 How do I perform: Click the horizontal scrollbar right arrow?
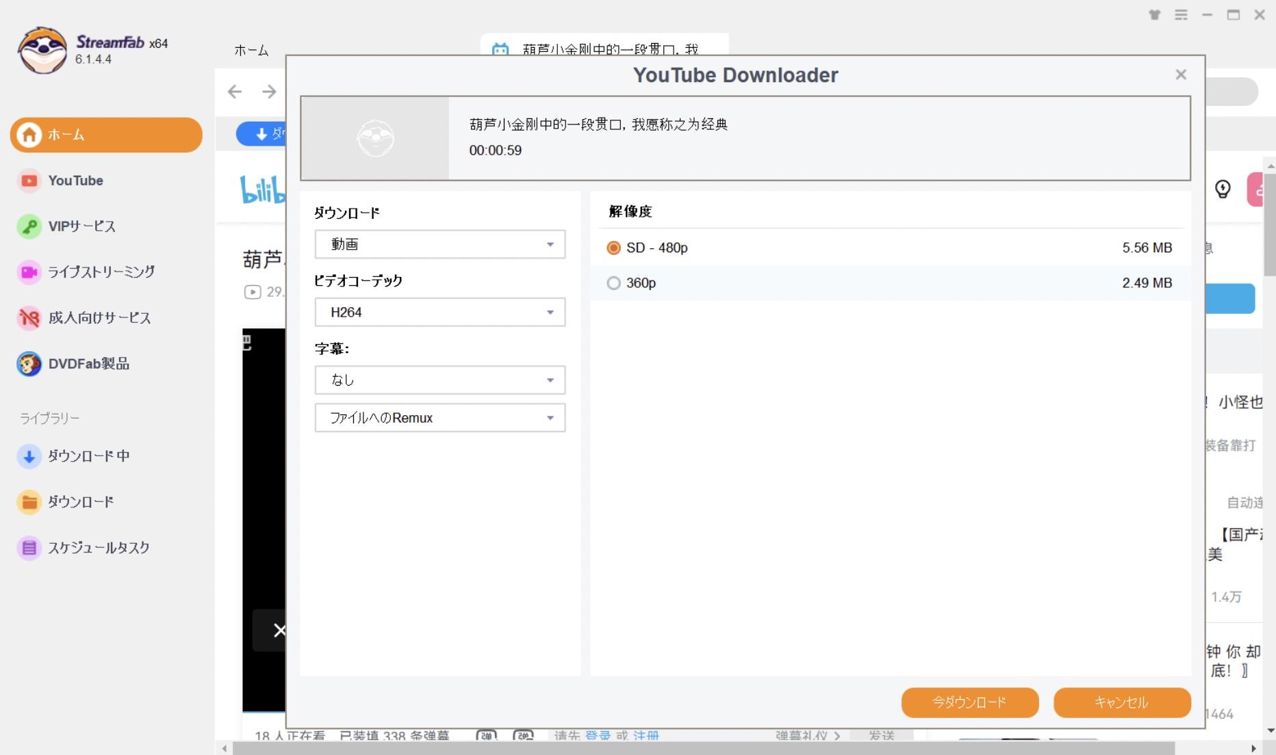tap(1253, 749)
